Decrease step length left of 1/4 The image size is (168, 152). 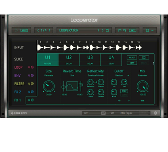click(38, 30)
